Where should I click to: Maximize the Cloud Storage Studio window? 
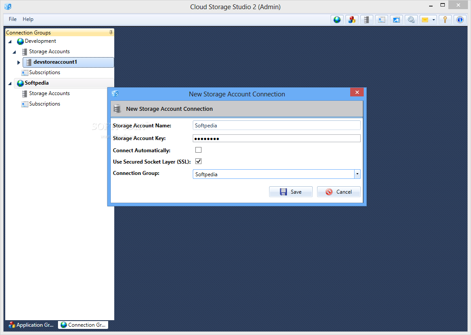click(443, 5)
